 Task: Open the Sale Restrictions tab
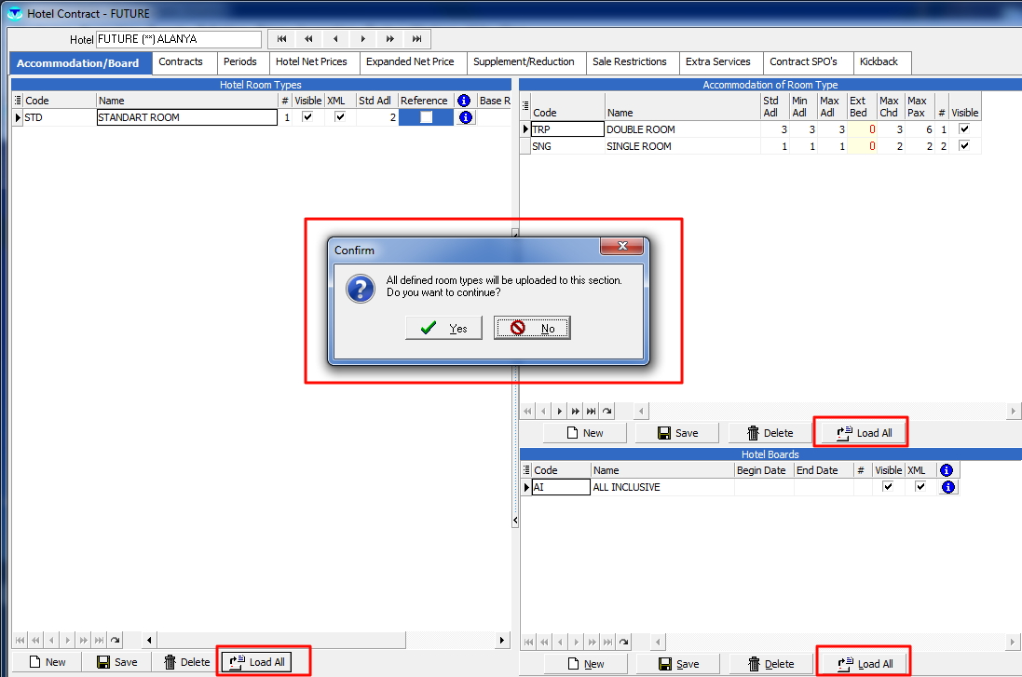click(630, 62)
